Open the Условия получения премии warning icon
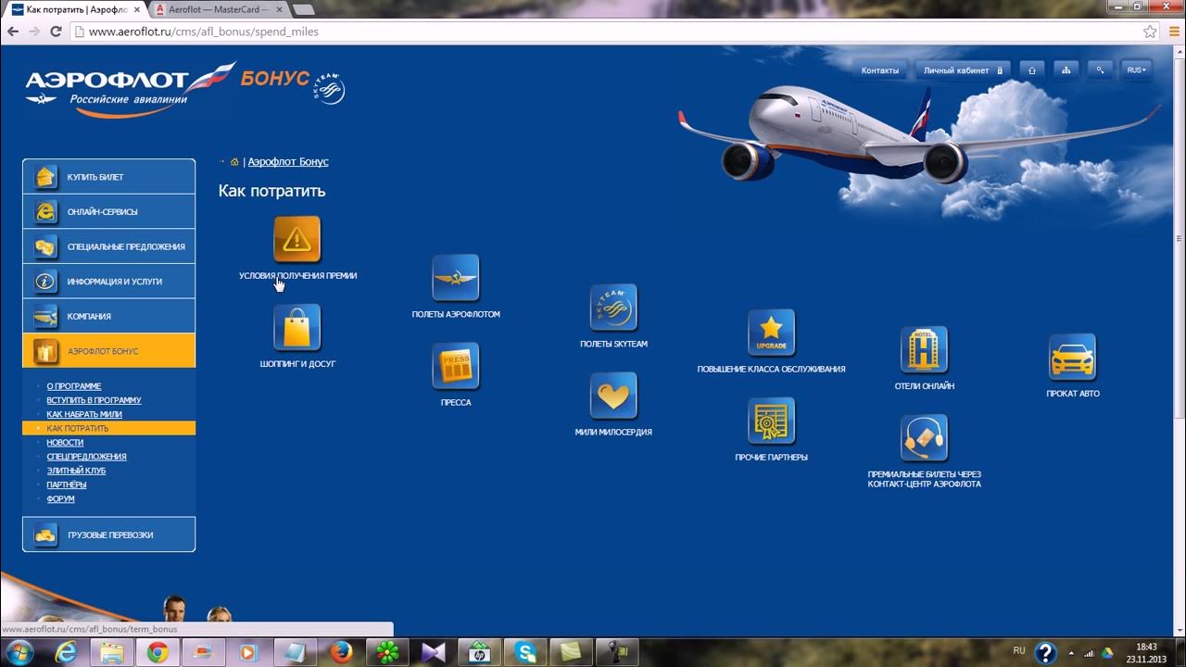Image resolution: width=1186 pixels, height=667 pixels. [297, 240]
